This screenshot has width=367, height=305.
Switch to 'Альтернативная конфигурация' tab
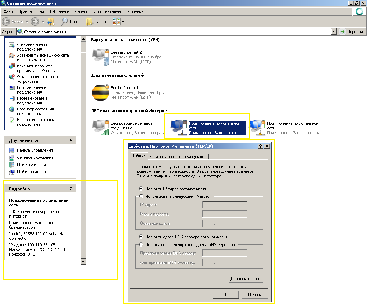click(178, 157)
